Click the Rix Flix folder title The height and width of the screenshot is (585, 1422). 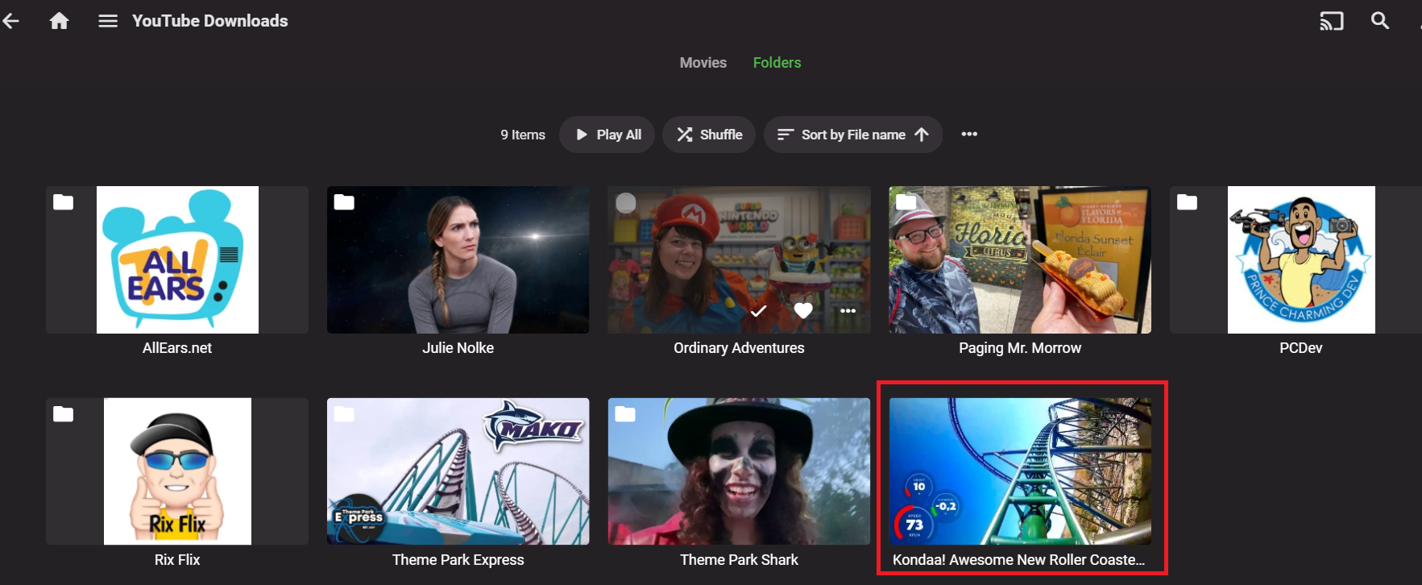(177, 560)
